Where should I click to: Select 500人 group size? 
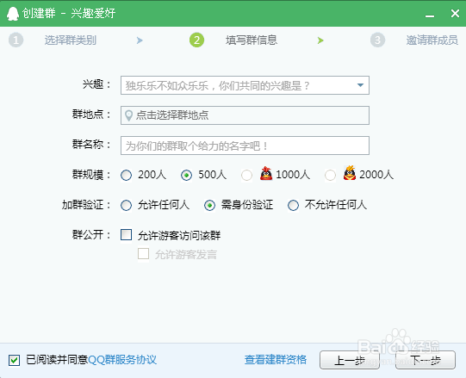pos(187,175)
